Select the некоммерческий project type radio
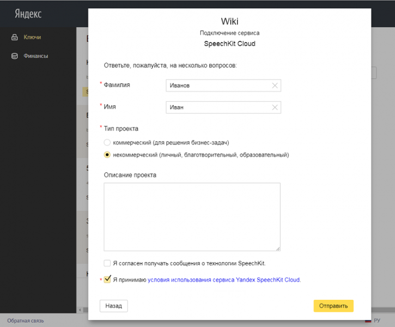Image resolution: width=395 pixels, height=327 pixels. click(x=107, y=155)
